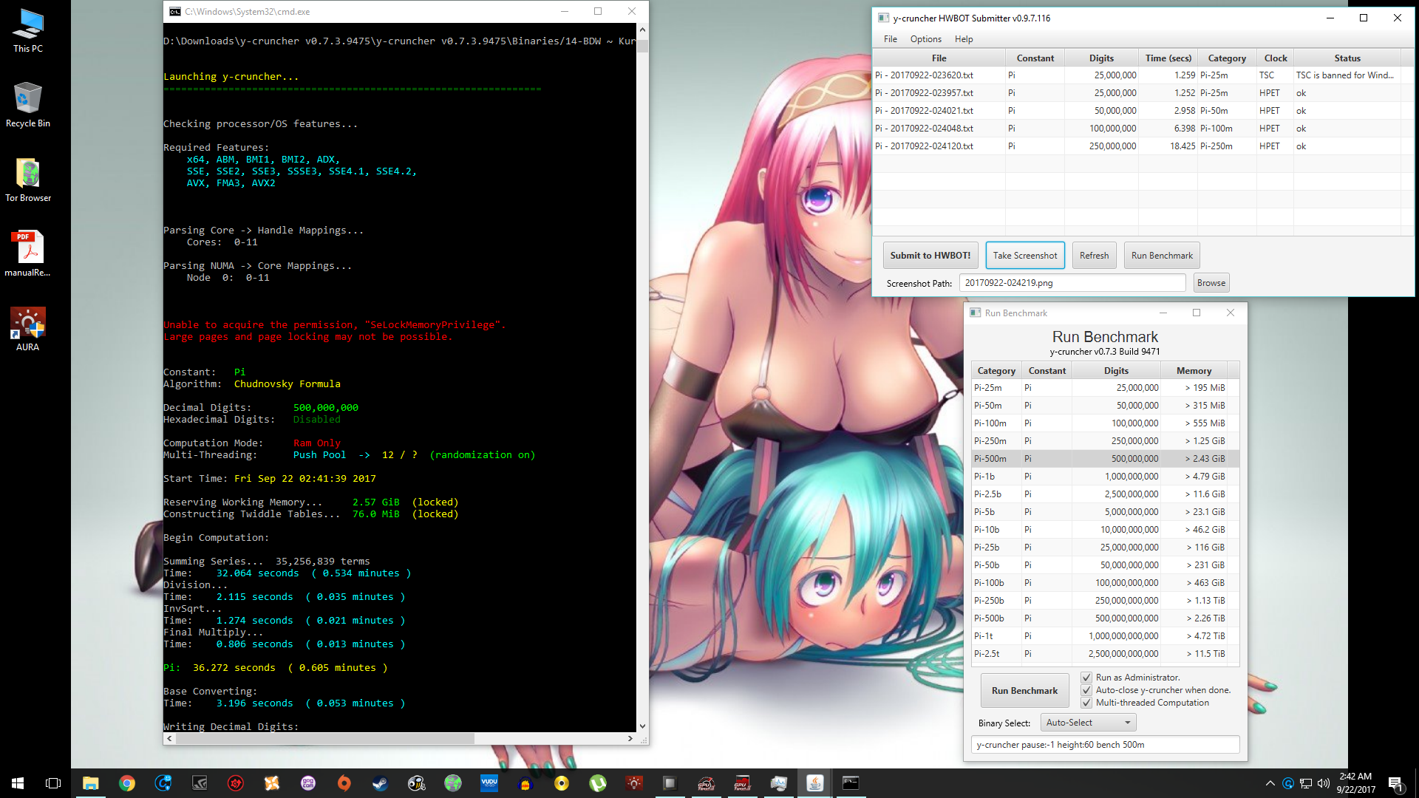Open VUDU To Go taskbar app

(x=489, y=783)
